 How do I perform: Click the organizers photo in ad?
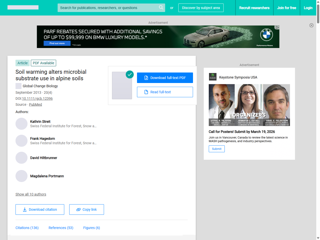pos(249,105)
